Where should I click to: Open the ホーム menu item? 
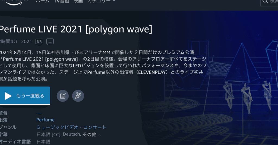point(43,1)
